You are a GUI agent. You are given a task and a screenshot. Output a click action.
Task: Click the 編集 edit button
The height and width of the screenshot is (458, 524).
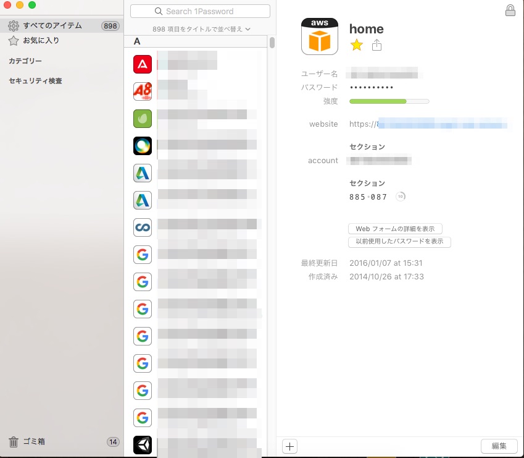(499, 446)
